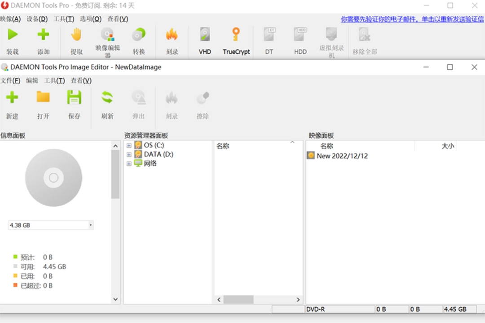Select the 保存 (Save) icon
485x323 pixels.
point(74,103)
